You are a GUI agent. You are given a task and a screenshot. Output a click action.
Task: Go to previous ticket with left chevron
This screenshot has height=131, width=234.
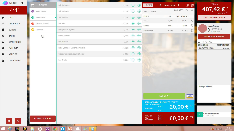(160, 5)
